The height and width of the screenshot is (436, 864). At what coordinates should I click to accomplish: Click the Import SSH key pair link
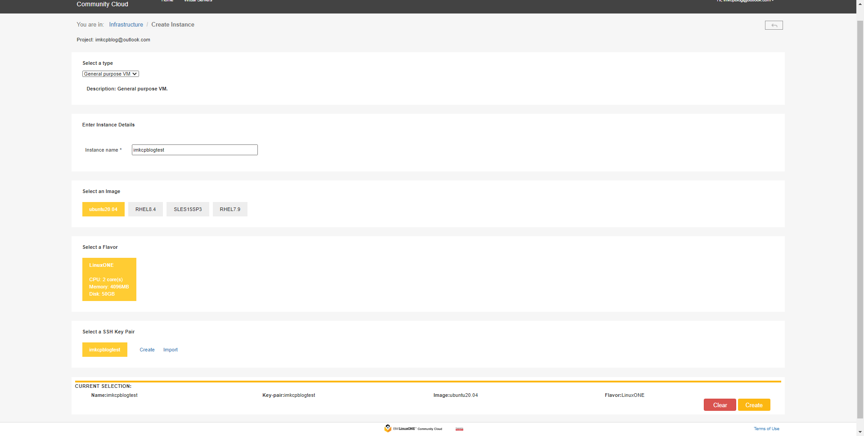pos(171,350)
